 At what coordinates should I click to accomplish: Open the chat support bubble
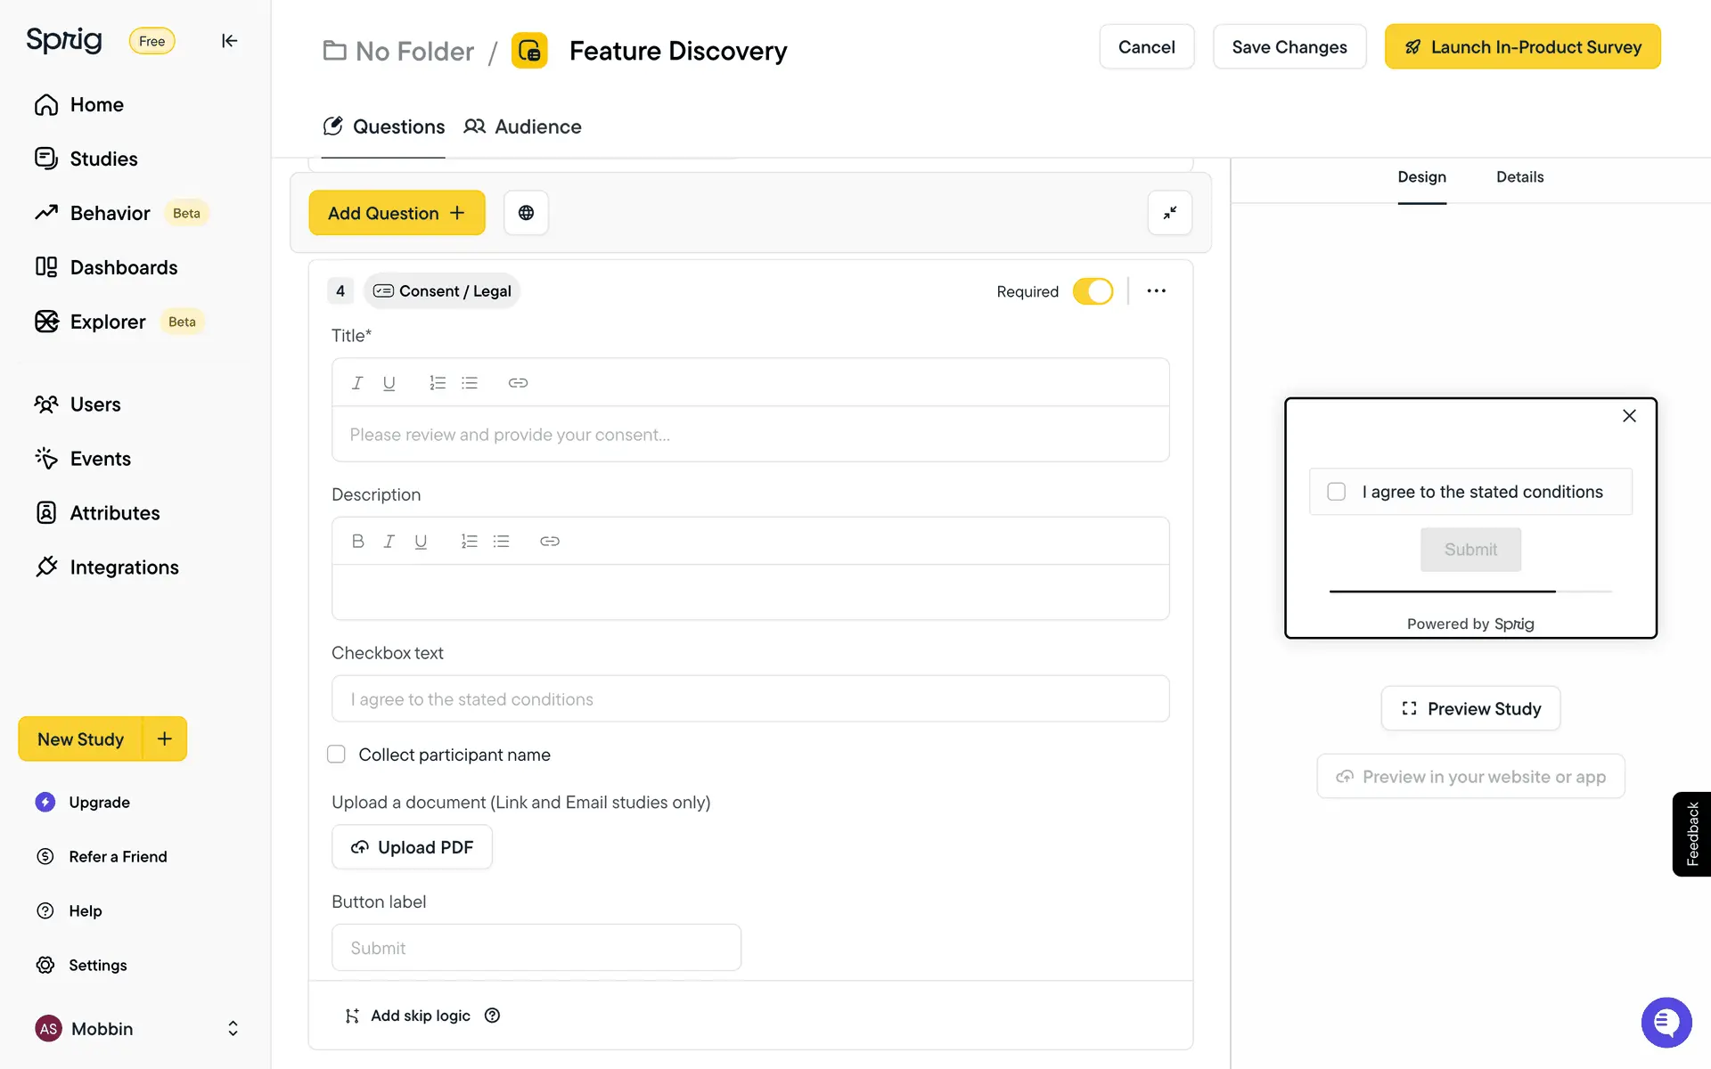coord(1666,1022)
